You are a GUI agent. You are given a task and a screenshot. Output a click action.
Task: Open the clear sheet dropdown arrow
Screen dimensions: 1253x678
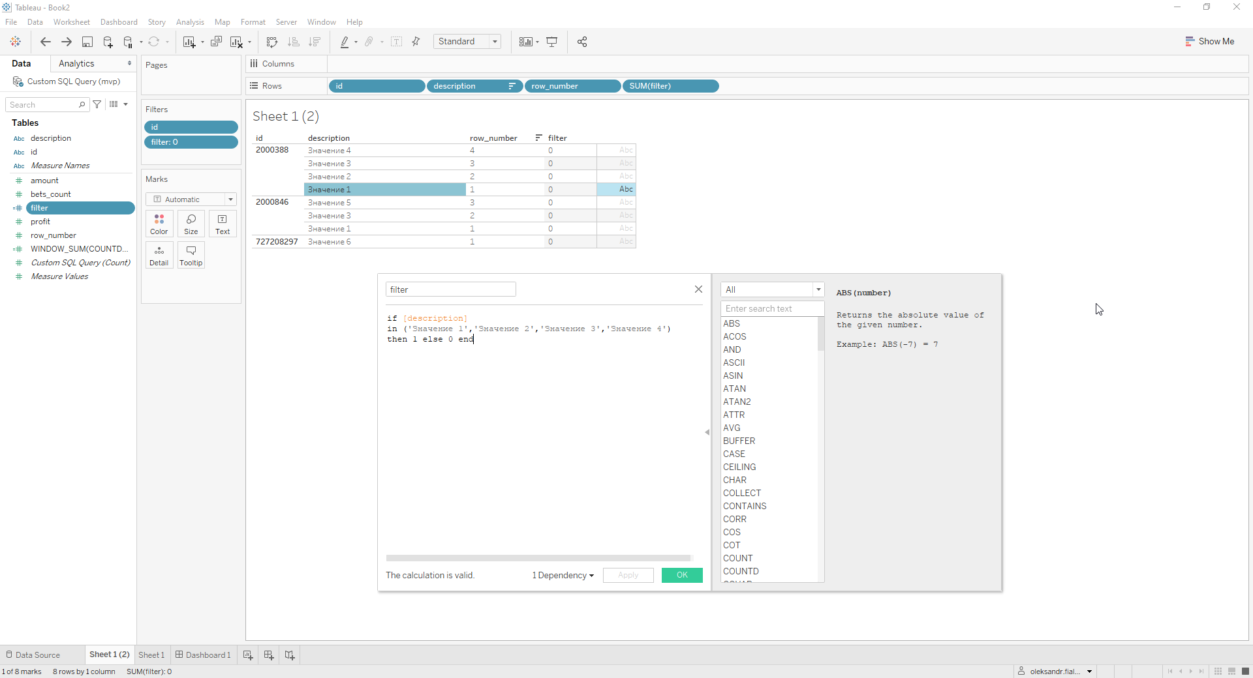[249, 42]
